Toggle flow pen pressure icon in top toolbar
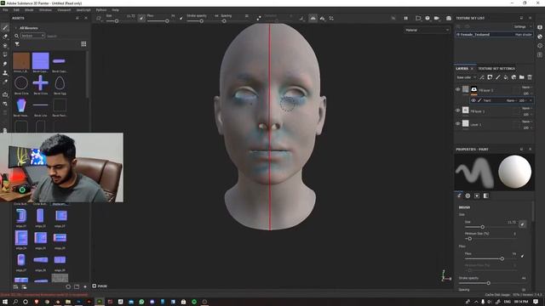Screen dimensions: 545x306 click(x=181, y=18)
